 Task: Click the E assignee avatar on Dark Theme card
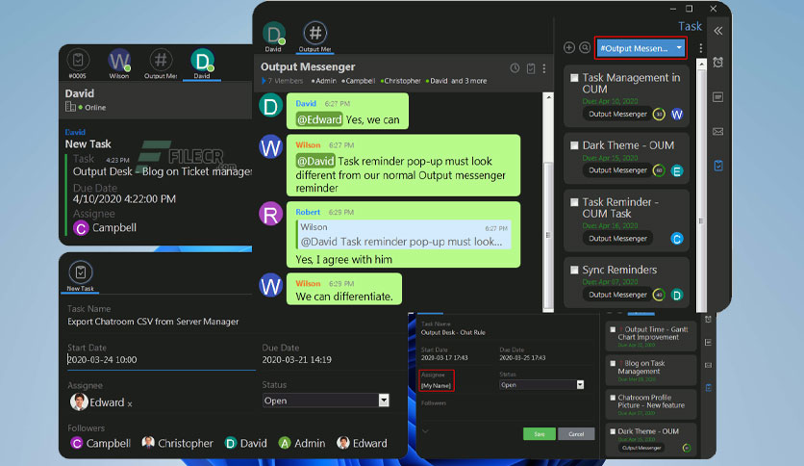[x=677, y=170]
